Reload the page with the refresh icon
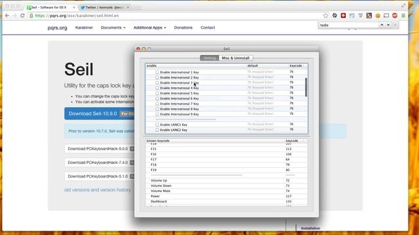 [x=22, y=16]
